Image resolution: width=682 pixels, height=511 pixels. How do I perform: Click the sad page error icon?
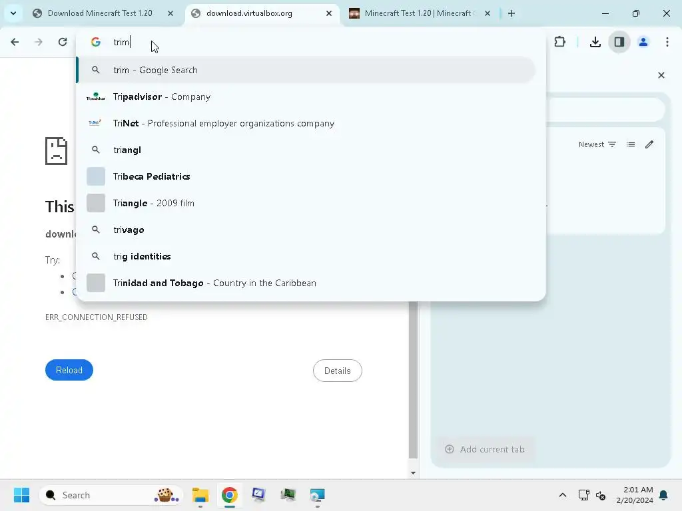[56, 151]
